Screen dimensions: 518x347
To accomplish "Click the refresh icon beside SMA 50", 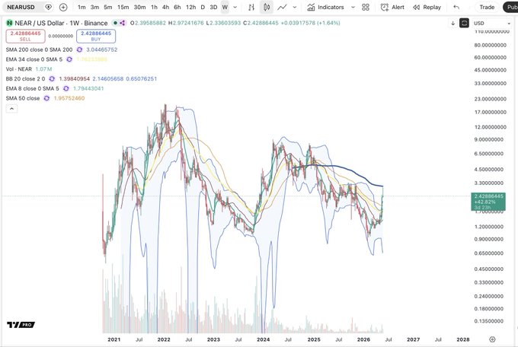I will click(x=46, y=98).
